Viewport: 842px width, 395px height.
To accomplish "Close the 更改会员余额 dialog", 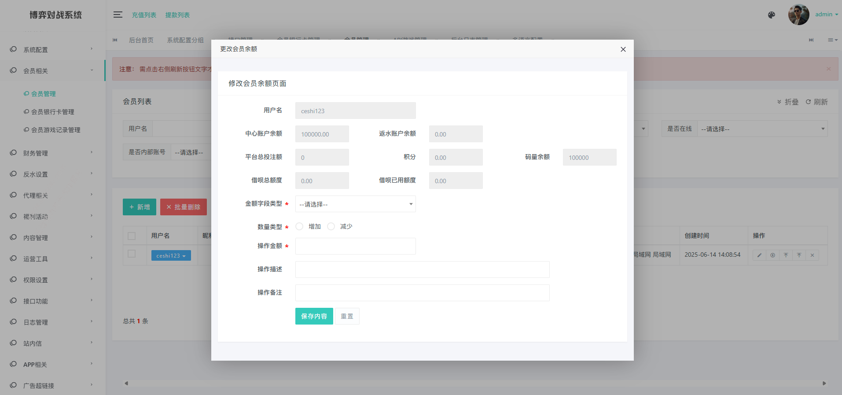I will [x=623, y=49].
